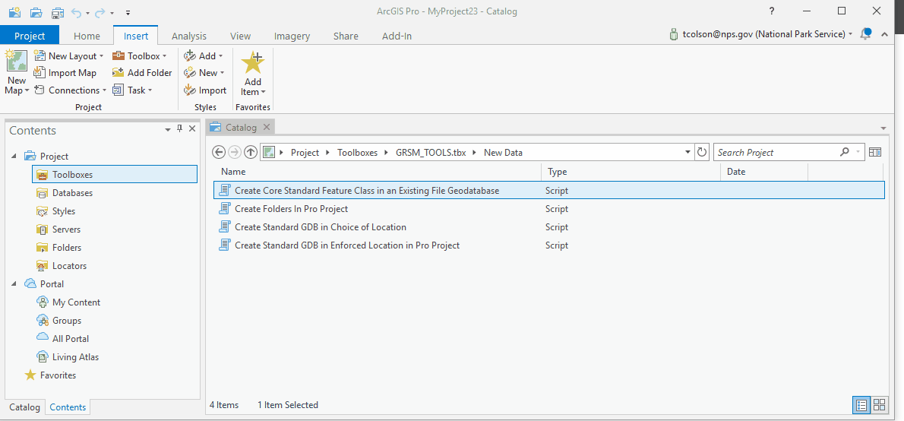The image size is (904, 421).
Task: Click the Up one level arrow icon
Action: click(x=250, y=152)
